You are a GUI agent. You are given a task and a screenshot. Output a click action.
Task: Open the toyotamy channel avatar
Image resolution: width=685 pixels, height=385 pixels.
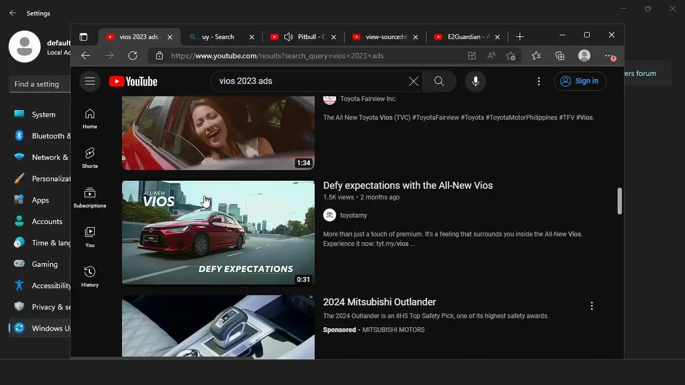330,215
